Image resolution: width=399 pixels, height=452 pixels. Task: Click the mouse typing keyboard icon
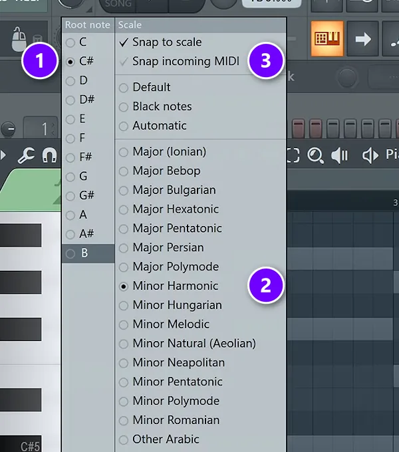click(x=19, y=39)
